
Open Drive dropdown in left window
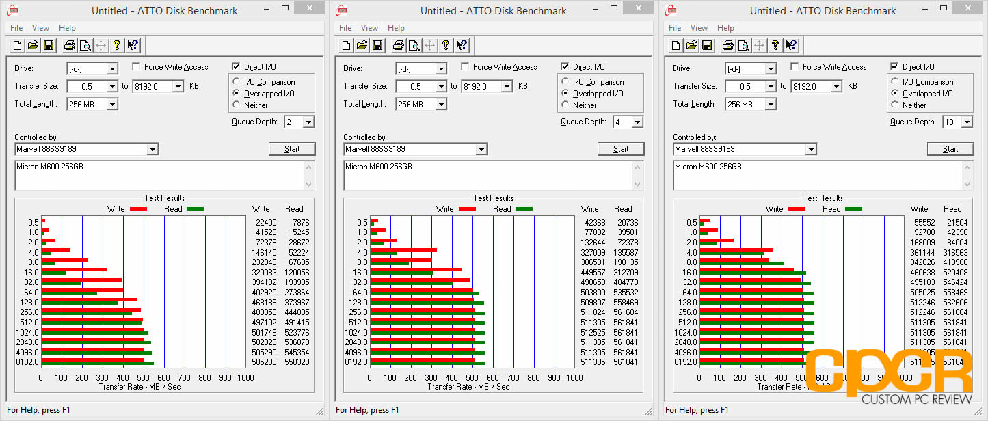coord(112,69)
